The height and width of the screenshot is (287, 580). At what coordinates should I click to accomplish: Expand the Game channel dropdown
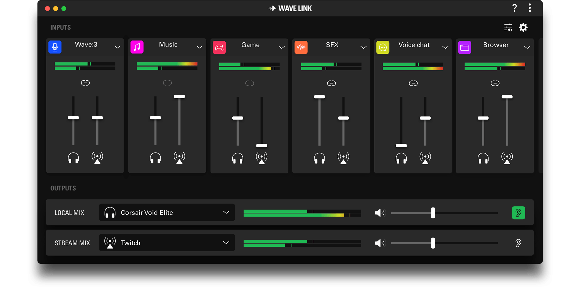pyautogui.click(x=282, y=47)
